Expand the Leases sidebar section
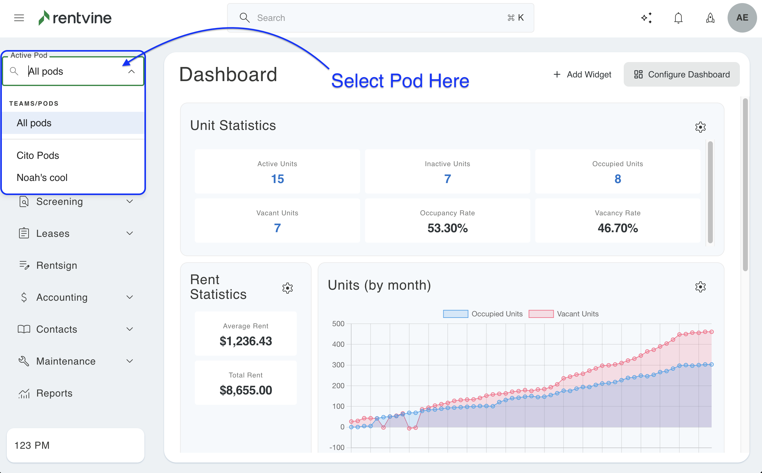The width and height of the screenshot is (762, 473). 130,233
